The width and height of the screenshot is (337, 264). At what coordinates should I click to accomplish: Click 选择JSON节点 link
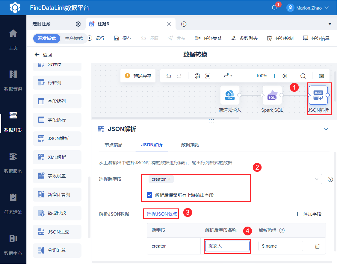(162, 214)
